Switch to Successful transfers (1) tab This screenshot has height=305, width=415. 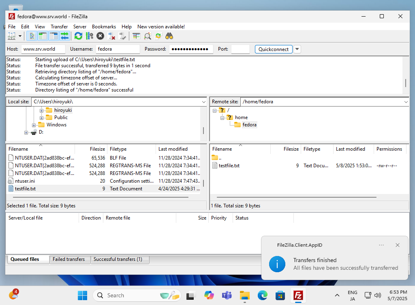pos(120,260)
